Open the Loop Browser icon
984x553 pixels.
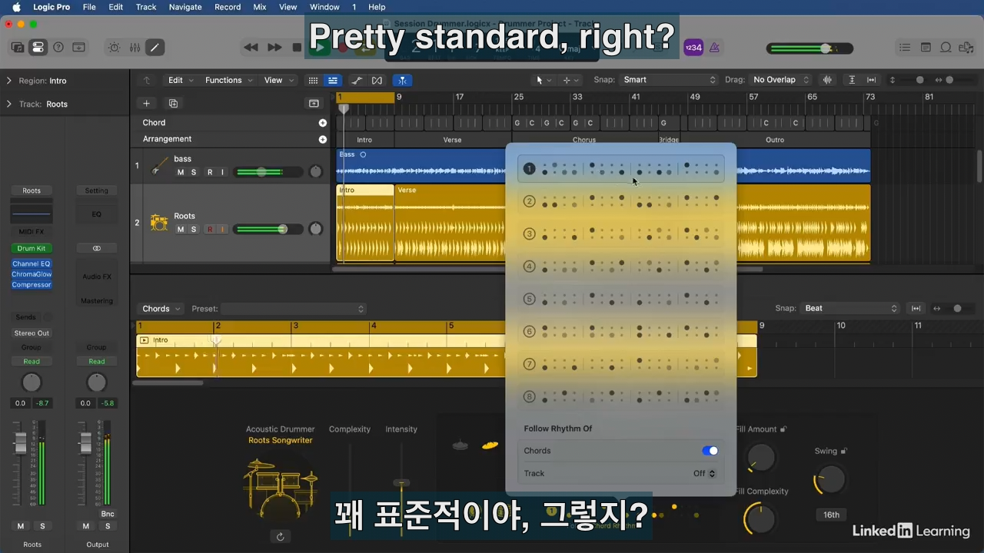946,48
